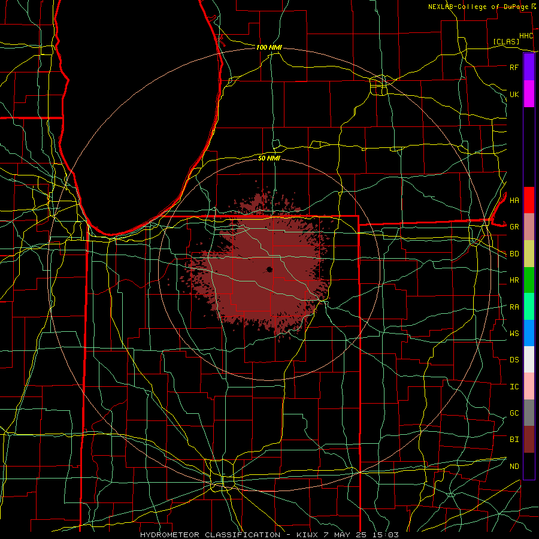Click the "NEXLAB-College of DuPage" credit text

click(x=478, y=7)
